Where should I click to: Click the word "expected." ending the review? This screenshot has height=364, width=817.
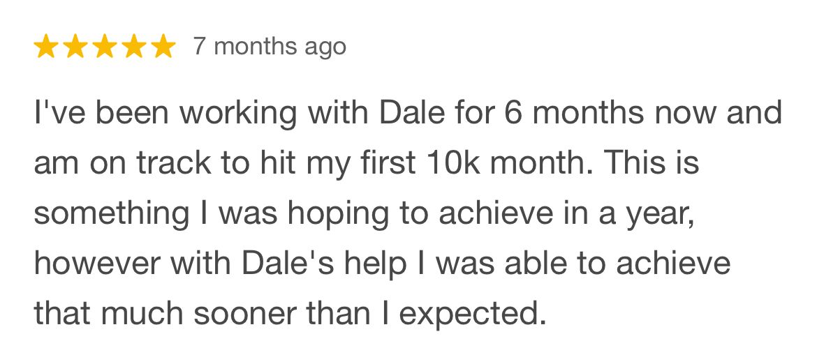coord(472,315)
